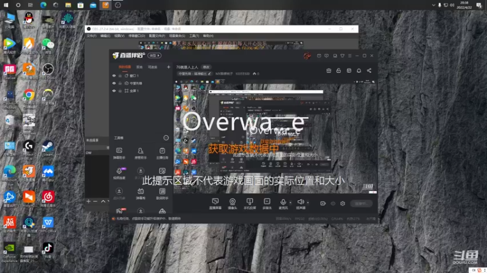Click the taskbar clock showing 20:38
This screenshot has width=487, height=273.
(464, 5)
